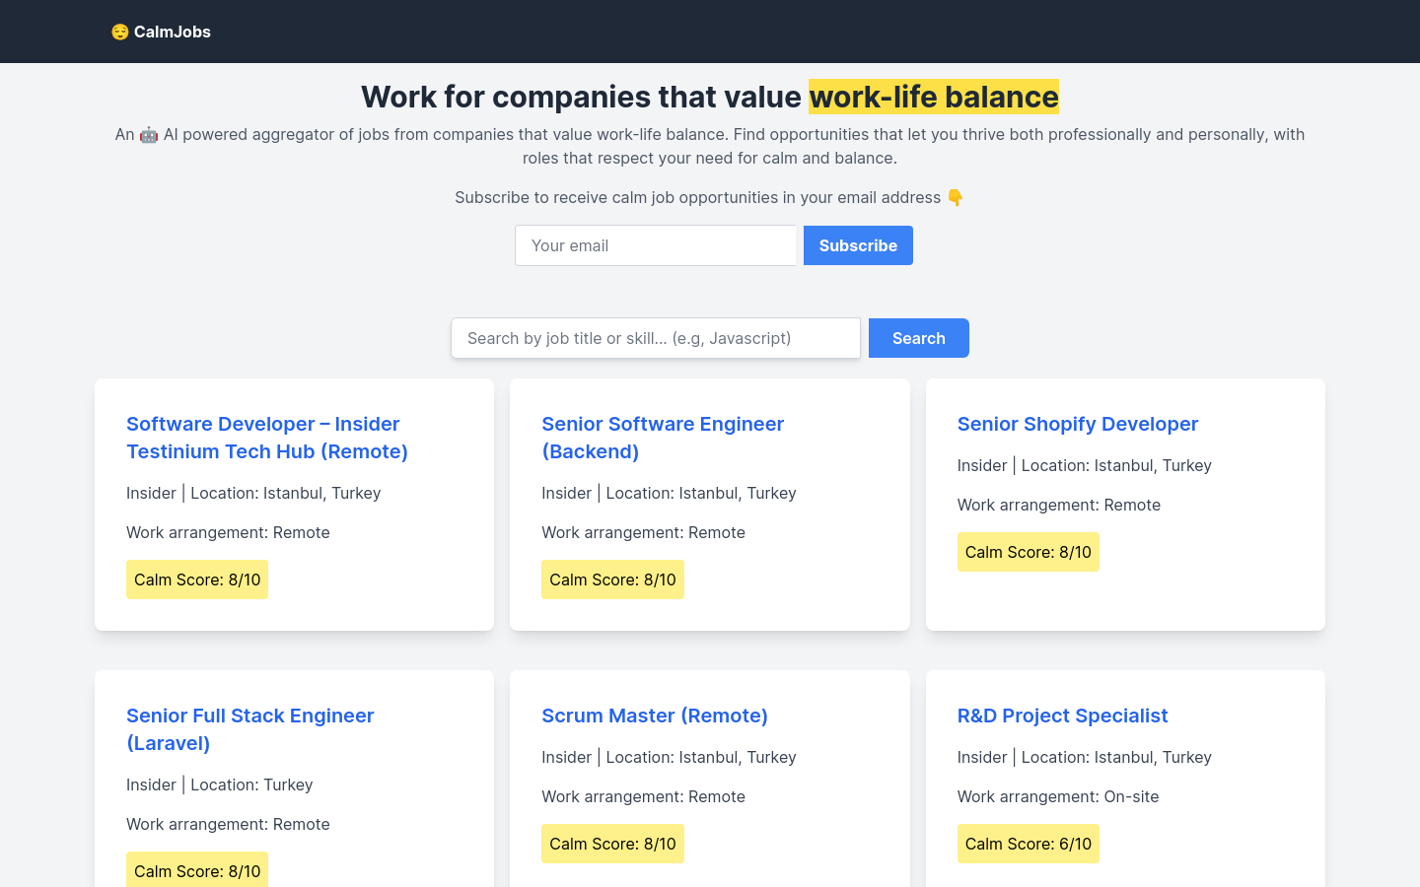Click the Calm Score badge on Shopify Developer card
This screenshot has width=1420, height=887.
tap(1028, 552)
